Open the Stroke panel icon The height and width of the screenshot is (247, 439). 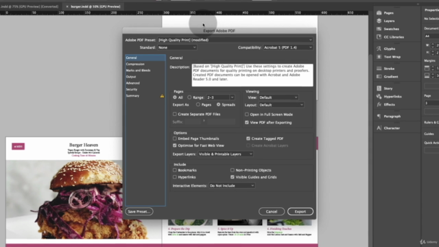379,69
